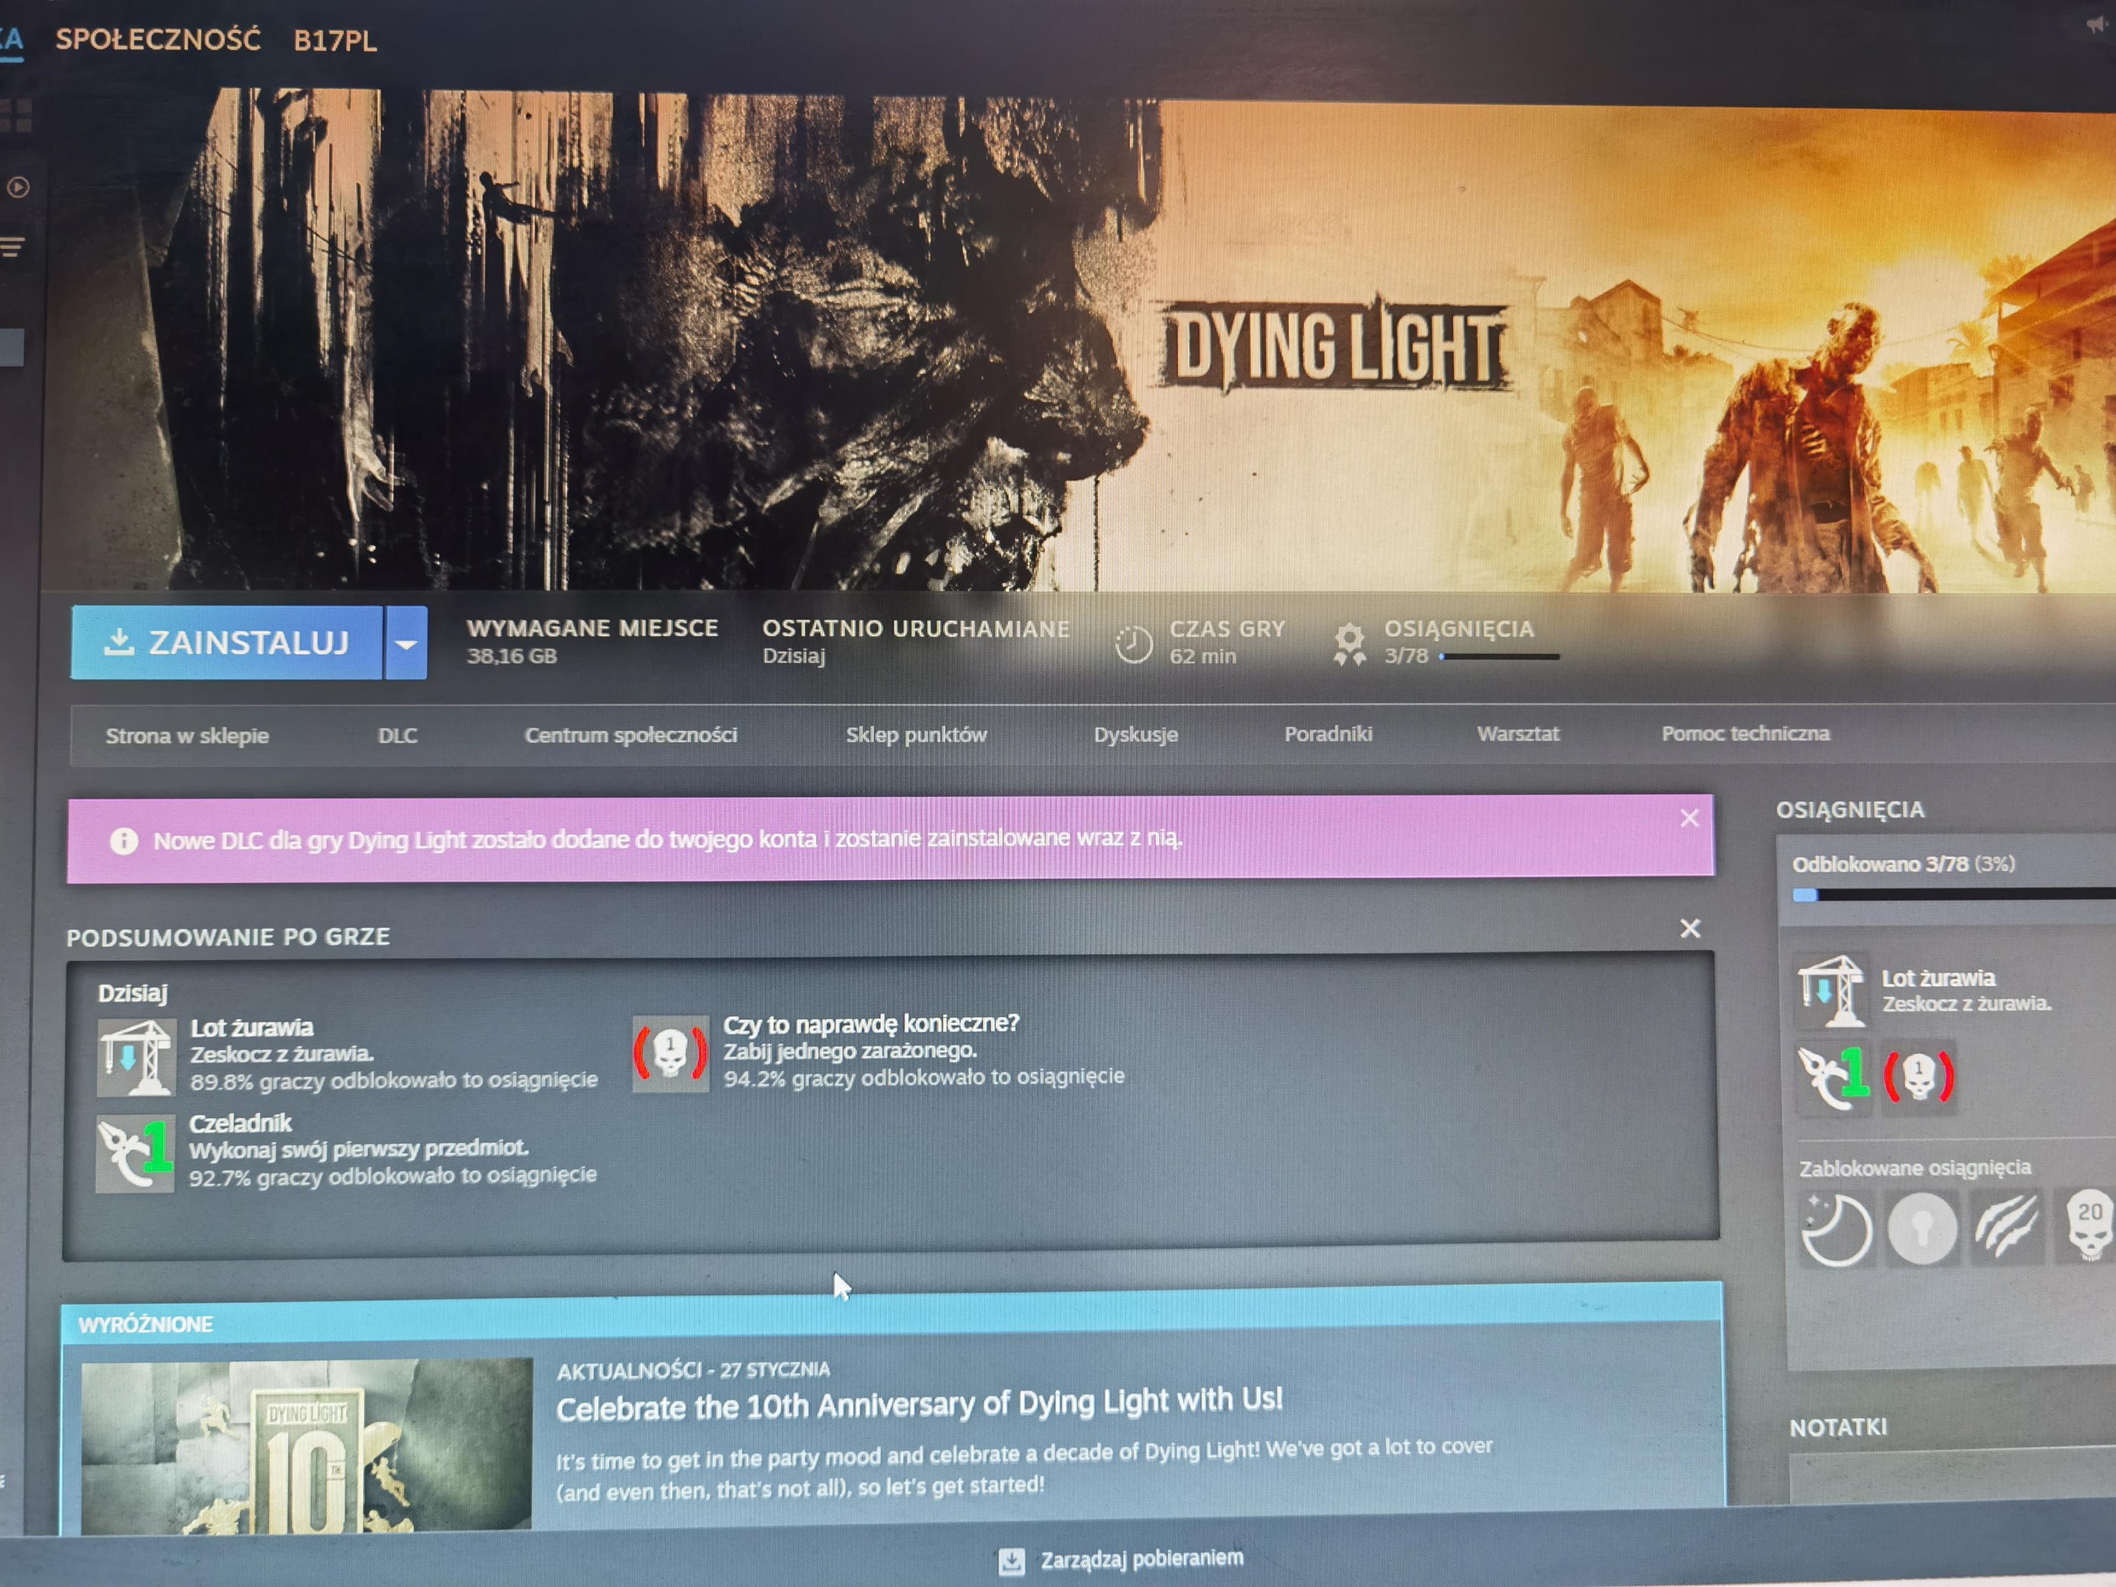Open Poradniki tab
The width and height of the screenshot is (2116, 1587).
pos(1328,734)
